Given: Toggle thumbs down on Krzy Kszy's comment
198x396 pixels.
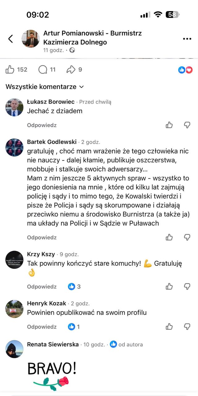Looking at the screenshot, I should coord(187,286).
